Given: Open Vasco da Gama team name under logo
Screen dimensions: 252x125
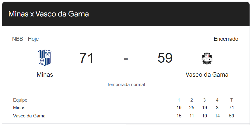Looking at the screenshot, I should click(207, 75).
